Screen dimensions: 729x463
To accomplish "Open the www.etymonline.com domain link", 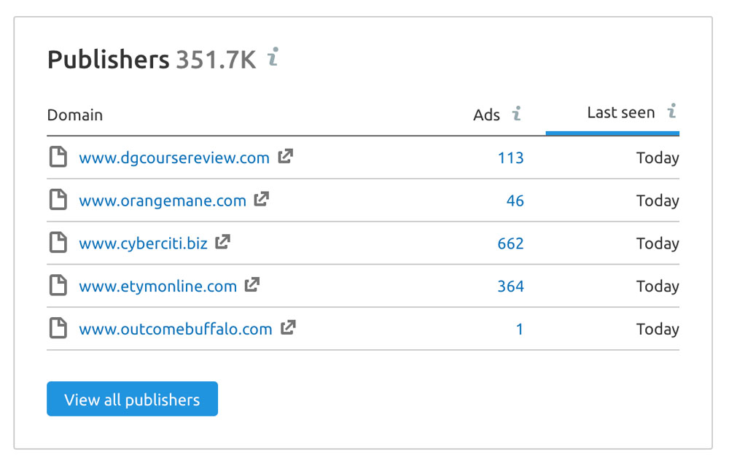I will (x=158, y=287).
